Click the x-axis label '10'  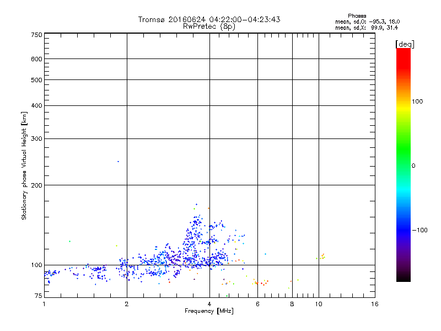[319, 304]
